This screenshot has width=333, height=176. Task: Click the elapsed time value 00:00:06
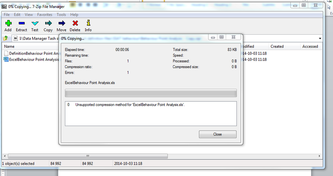click(122, 50)
